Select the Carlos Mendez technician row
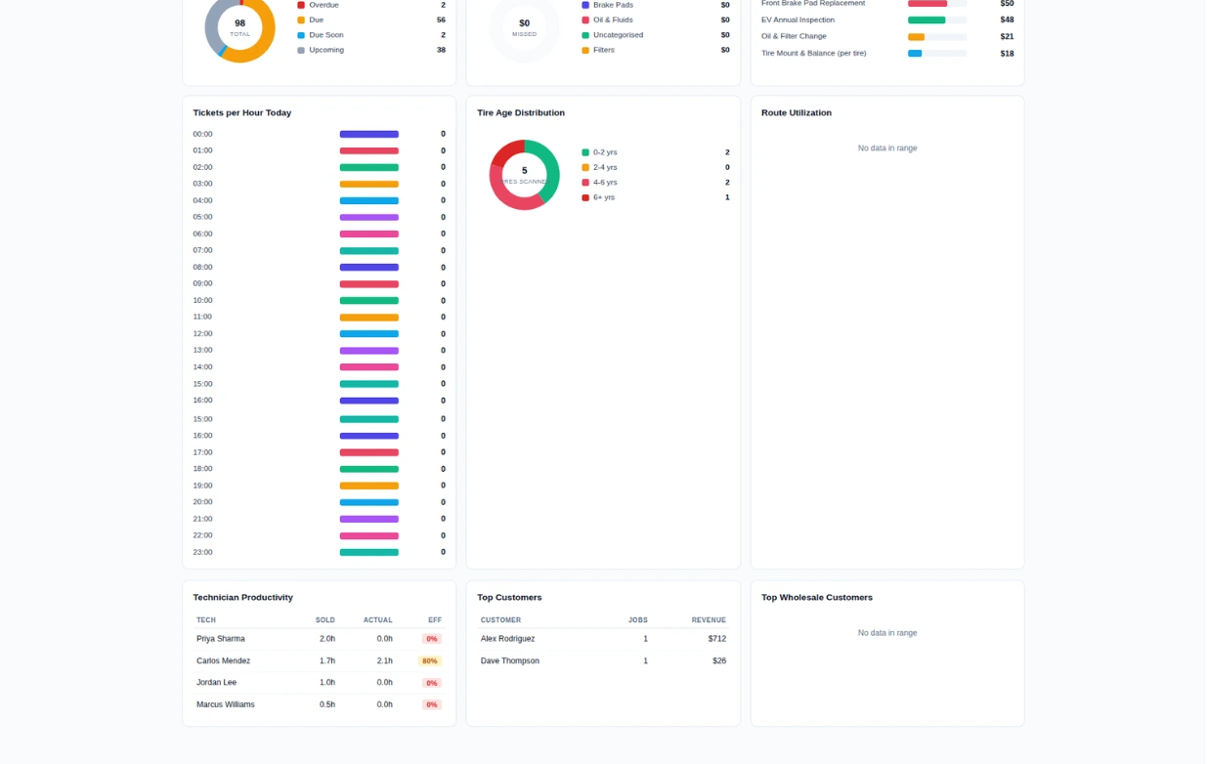This screenshot has height=764, width=1207. click(x=319, y=661)
